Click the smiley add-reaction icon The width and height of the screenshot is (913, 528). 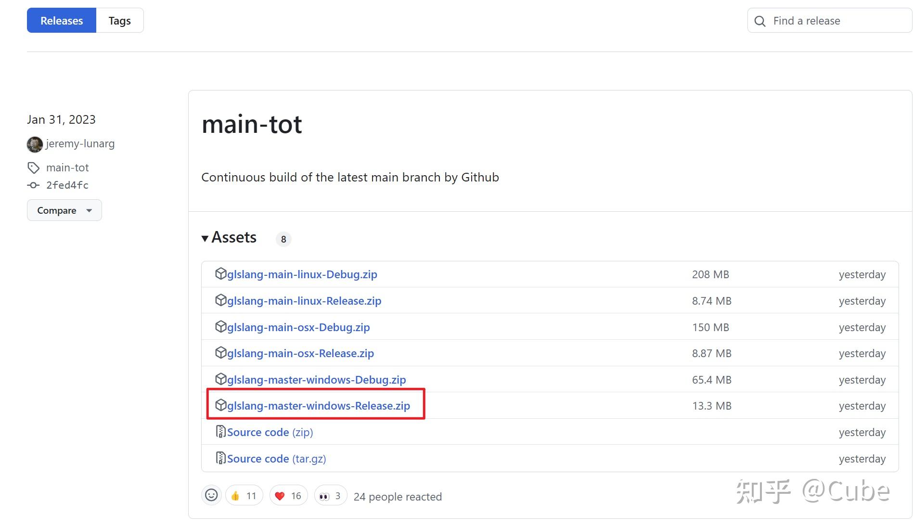[x=211, y=495]
